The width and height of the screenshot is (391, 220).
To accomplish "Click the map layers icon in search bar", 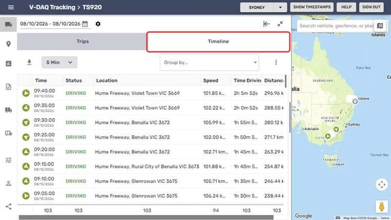I will pos(380,26).
